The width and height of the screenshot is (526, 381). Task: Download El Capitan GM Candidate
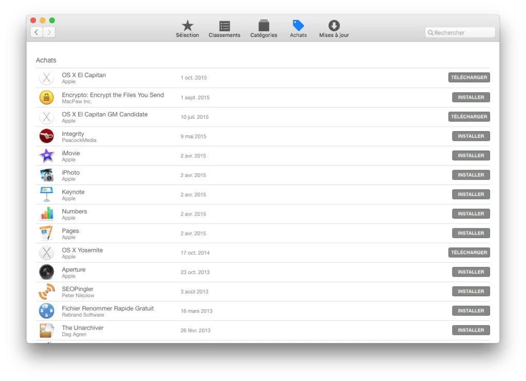click(x=469, y=117)
